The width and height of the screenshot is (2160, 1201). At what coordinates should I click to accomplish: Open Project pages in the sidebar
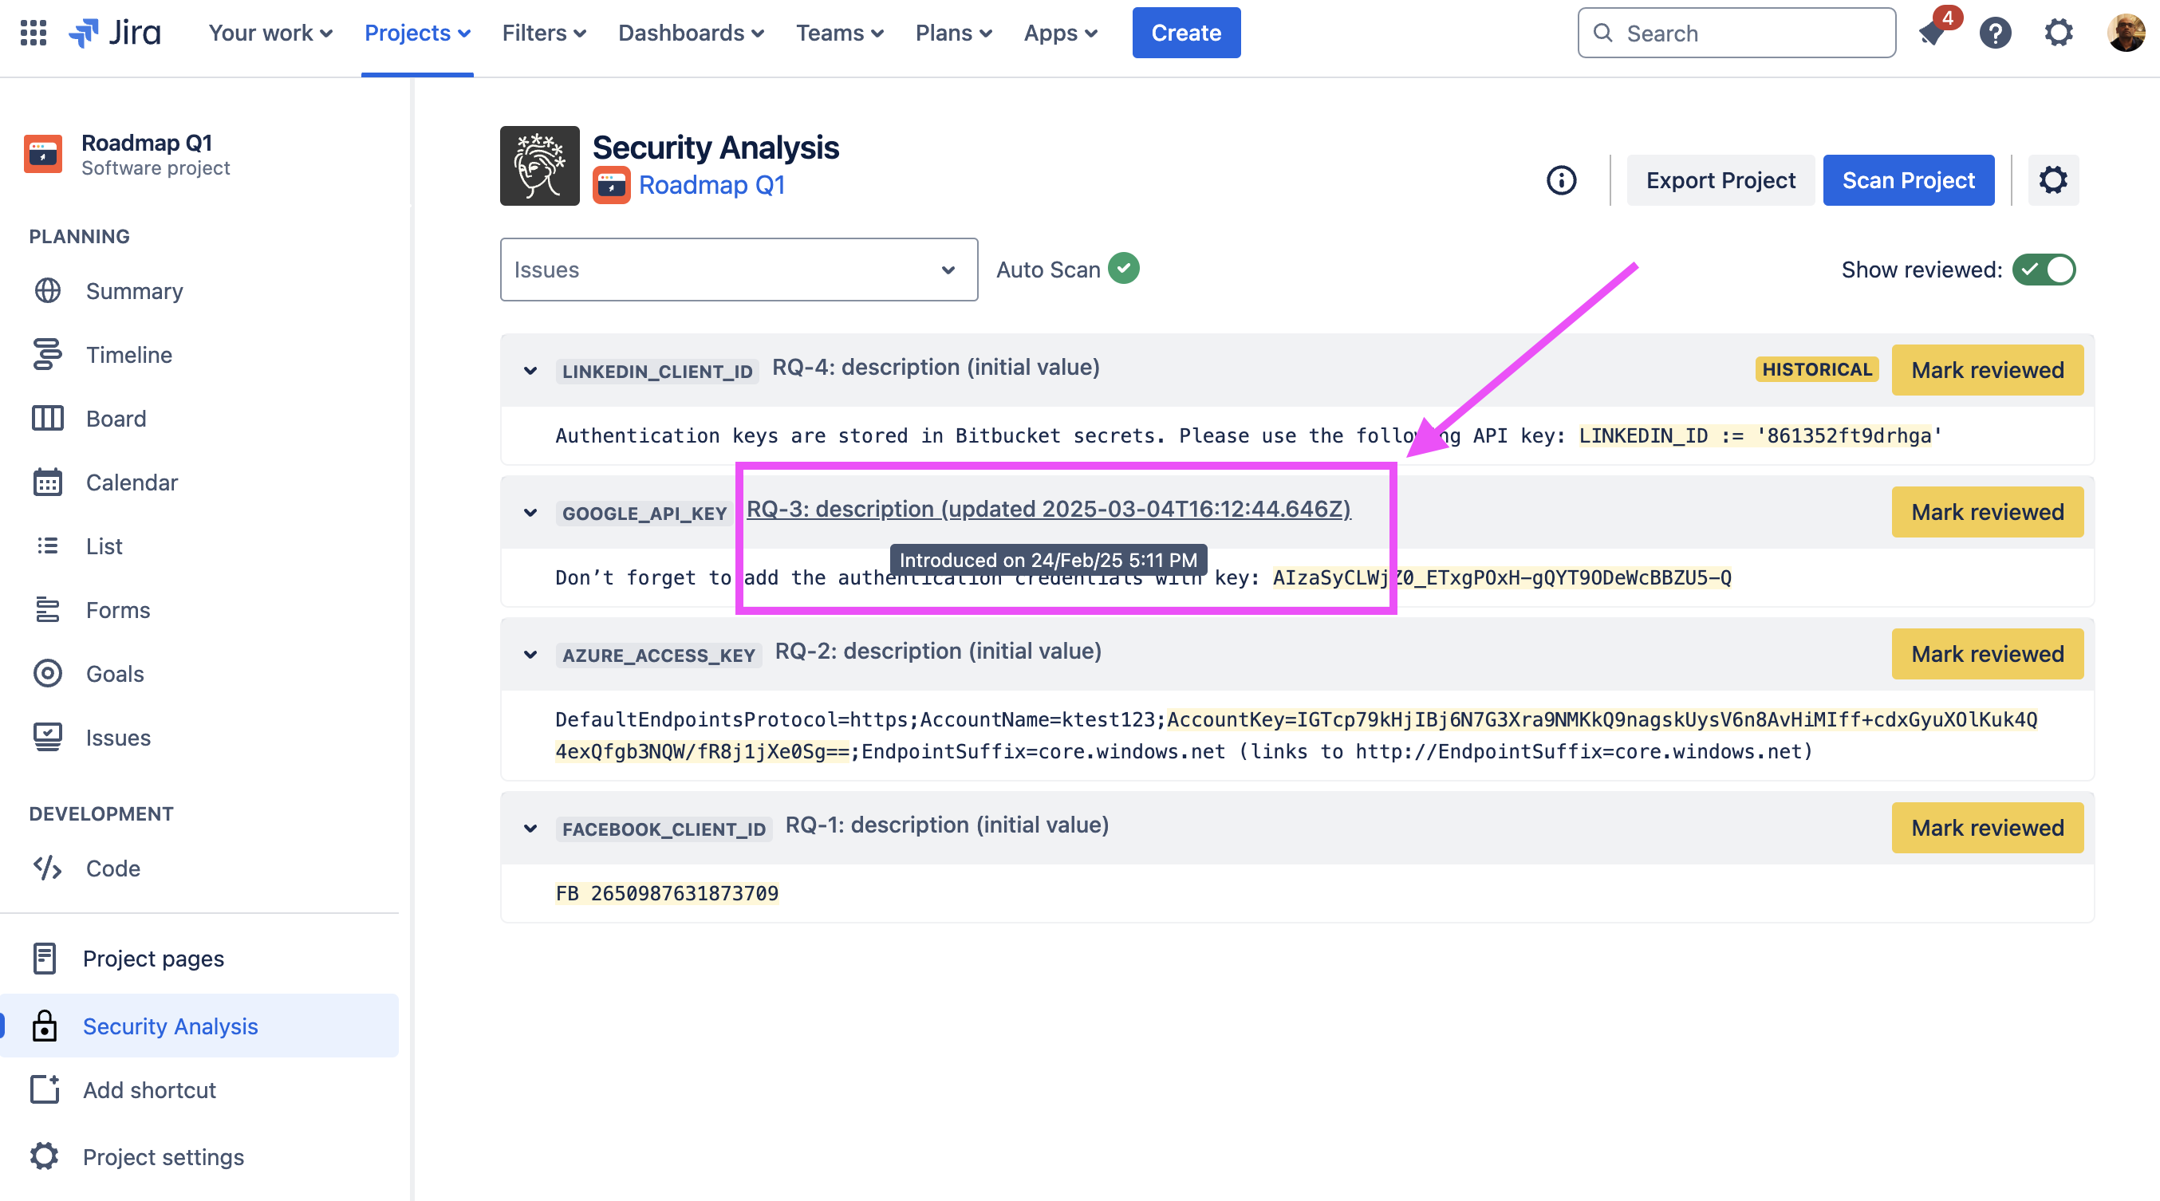click(x=152, y=958)
